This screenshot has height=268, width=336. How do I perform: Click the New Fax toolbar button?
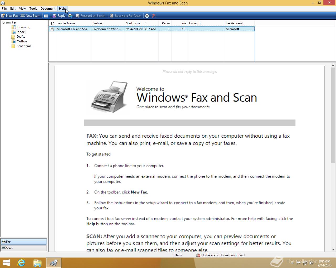pyautogui.click(x=9, y=16)
